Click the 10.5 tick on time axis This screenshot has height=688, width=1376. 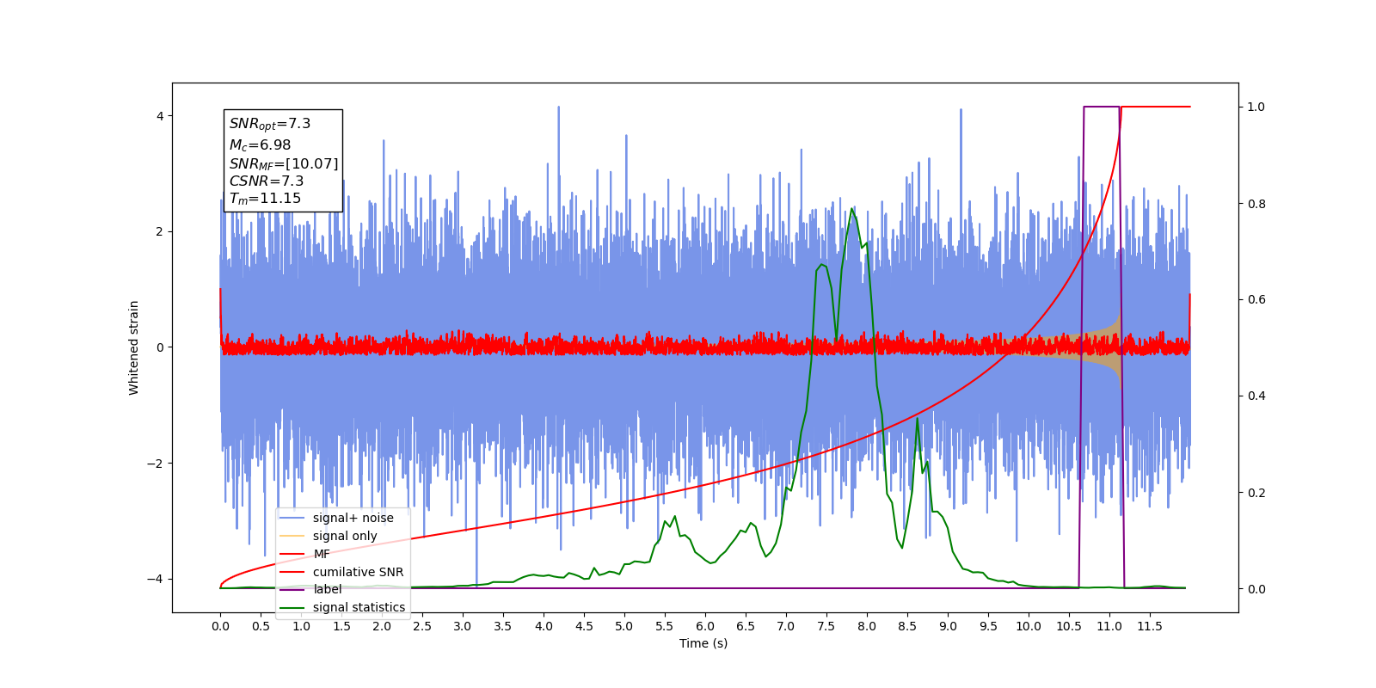coord(1069,626)
